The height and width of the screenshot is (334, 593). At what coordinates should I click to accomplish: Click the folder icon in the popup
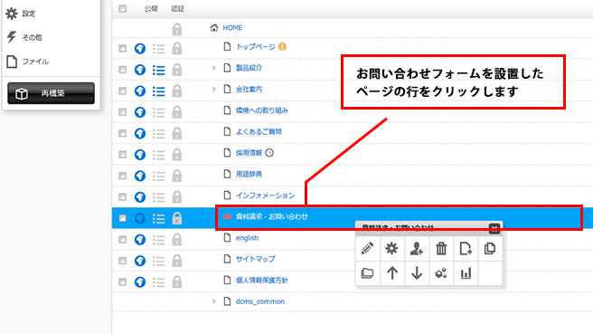368,273
